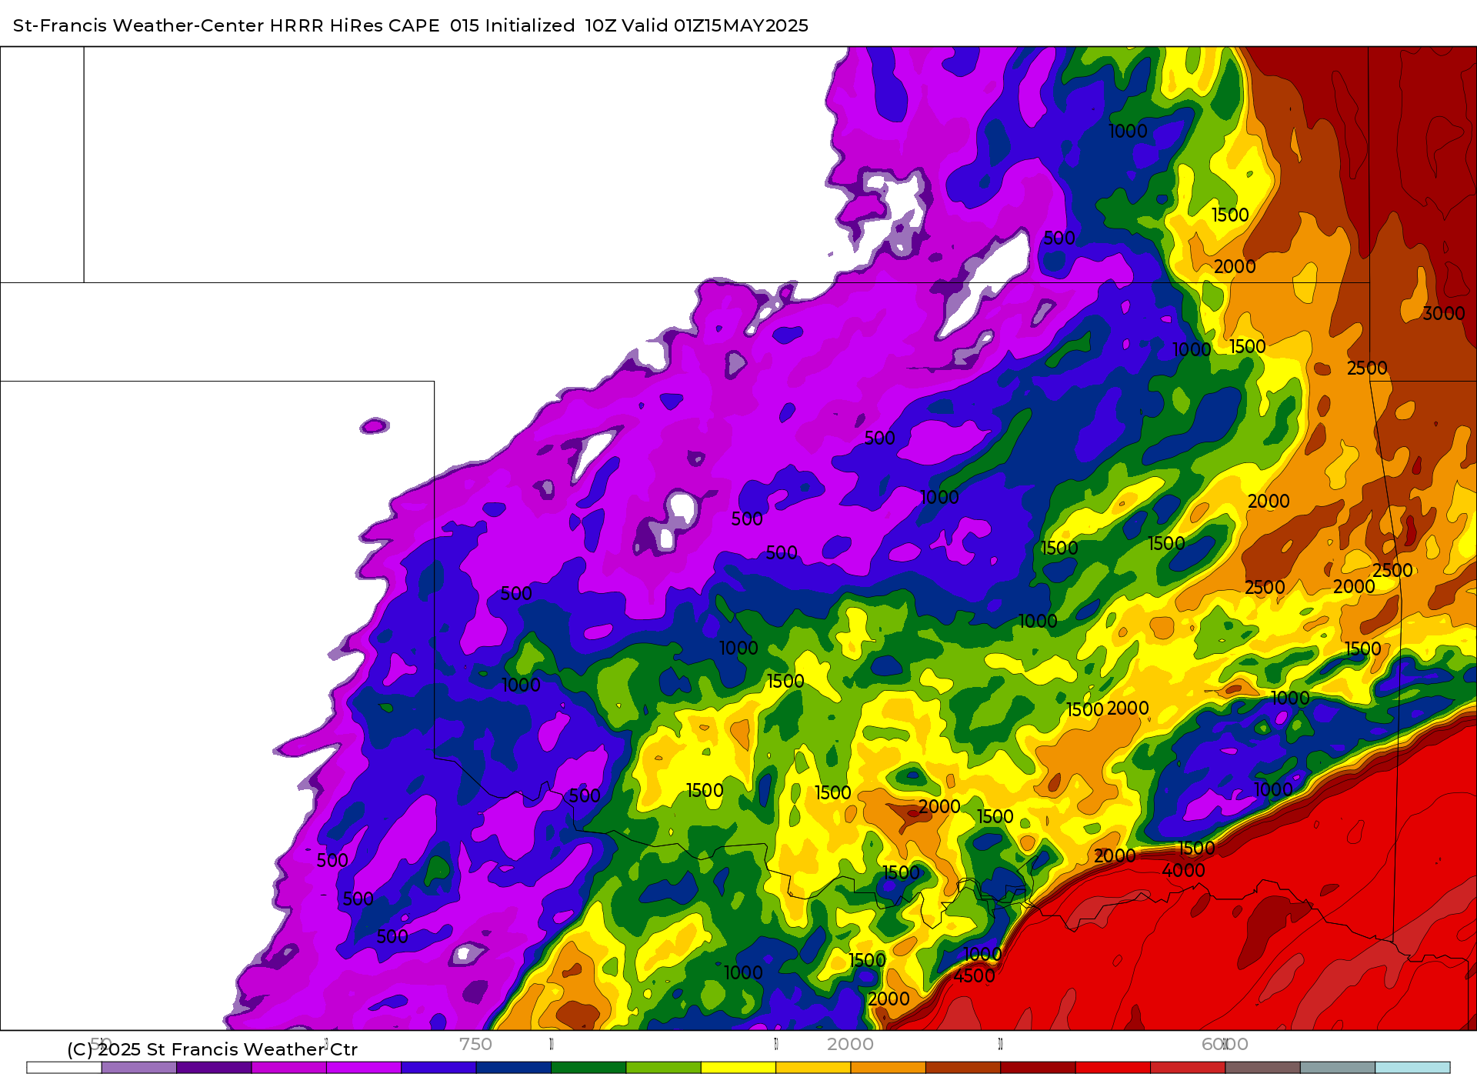This screenshot has width=1477, height=1077.
Task: Select the dark maroon legend swatch
Action: tap(1039, 1067)
